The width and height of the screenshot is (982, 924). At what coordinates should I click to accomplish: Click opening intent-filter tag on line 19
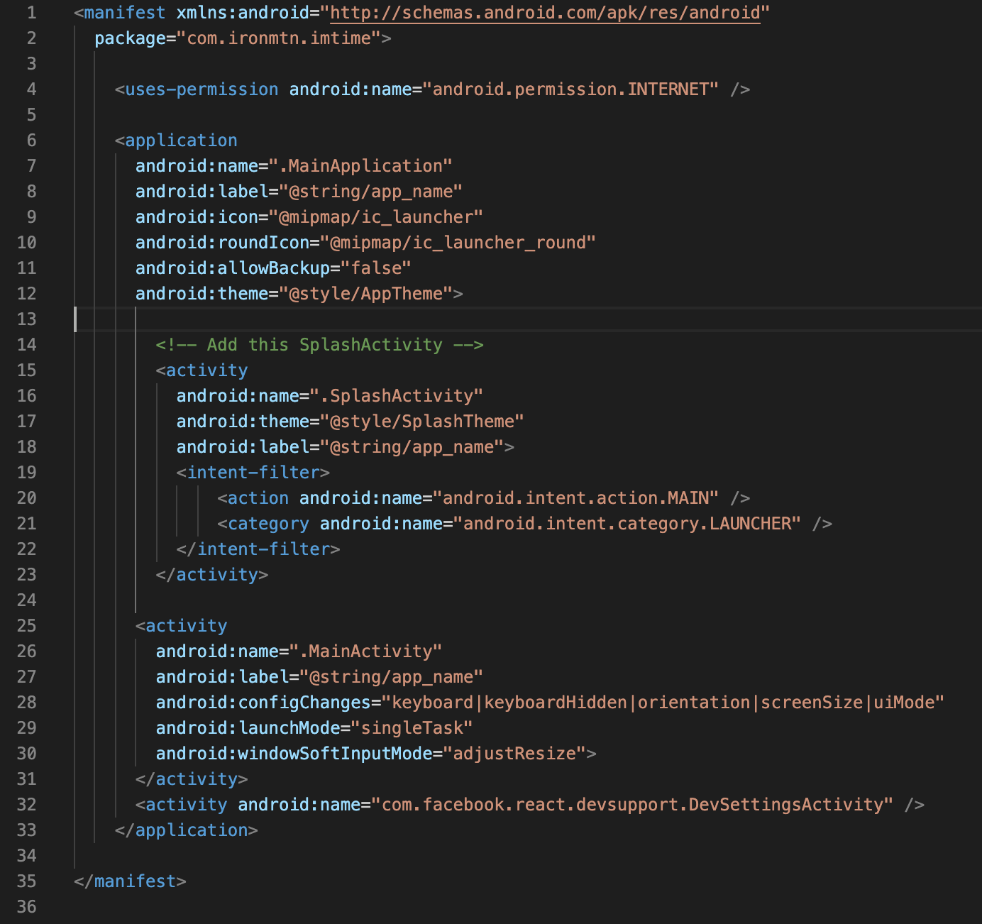tap(253, 473)
